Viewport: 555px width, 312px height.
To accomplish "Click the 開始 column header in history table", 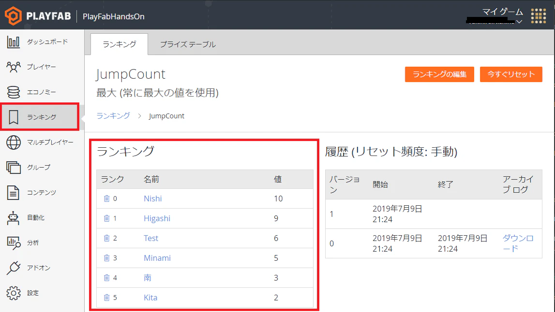I will (x=380, y=184).
